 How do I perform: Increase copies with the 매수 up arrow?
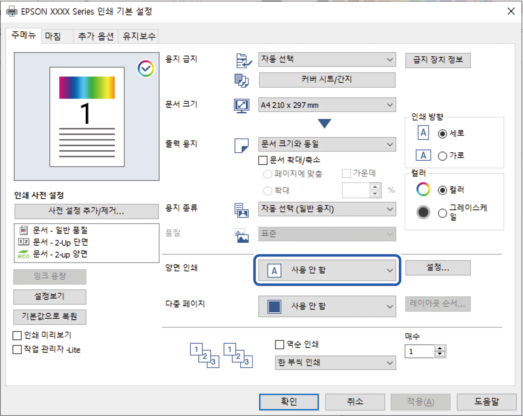[x=440, y=348]
